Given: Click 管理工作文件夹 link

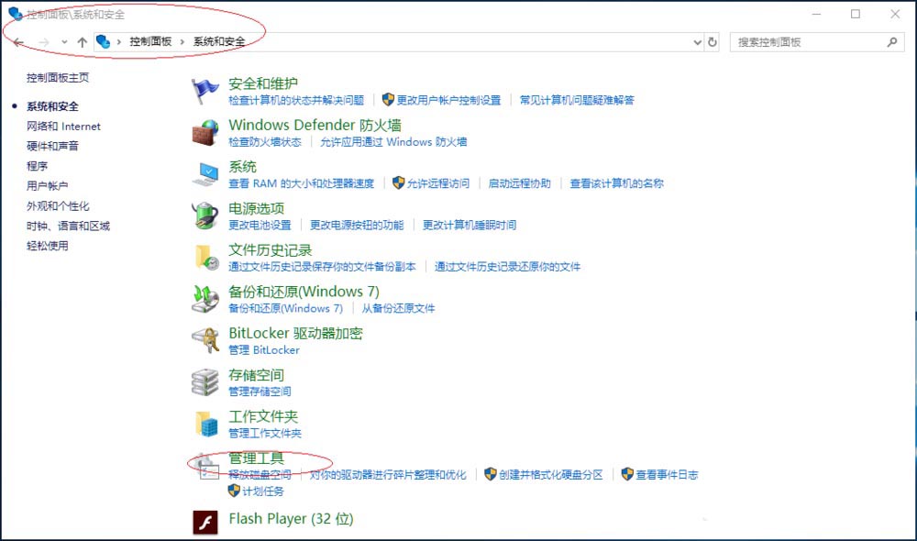Looking at the screenshot, I should pyautogui.click(x=265, y=434).
